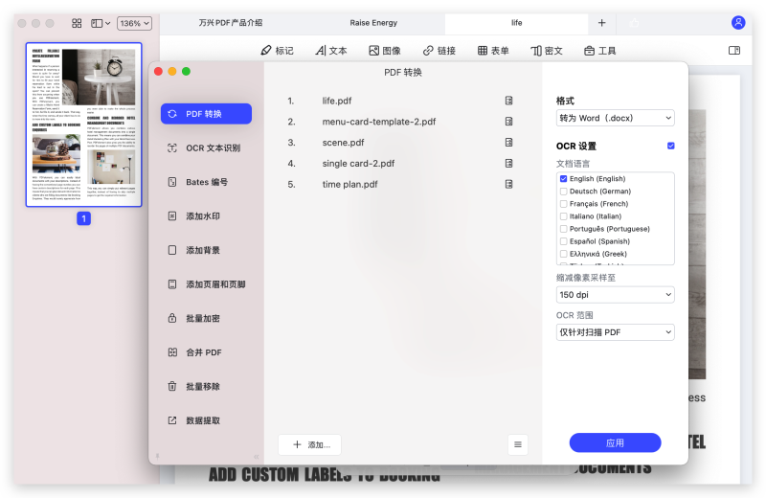This screenshot has height=498, width=766.
Task: Open the 转为 Word (.docx) format dropdown
Action: 615,118
